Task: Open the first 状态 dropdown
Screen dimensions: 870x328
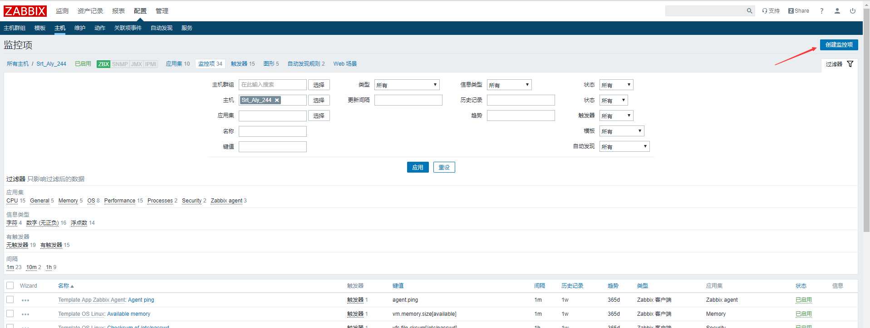Action: 616,85
